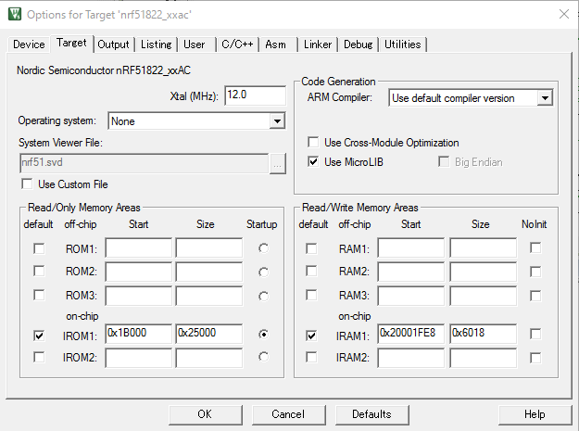Enable NoInit for RAM3
This screenshot has height=431, width=579.
click(x=535, y=296)
